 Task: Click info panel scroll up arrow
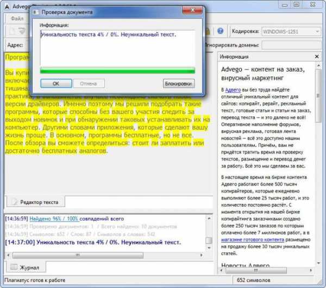point(318,66)
